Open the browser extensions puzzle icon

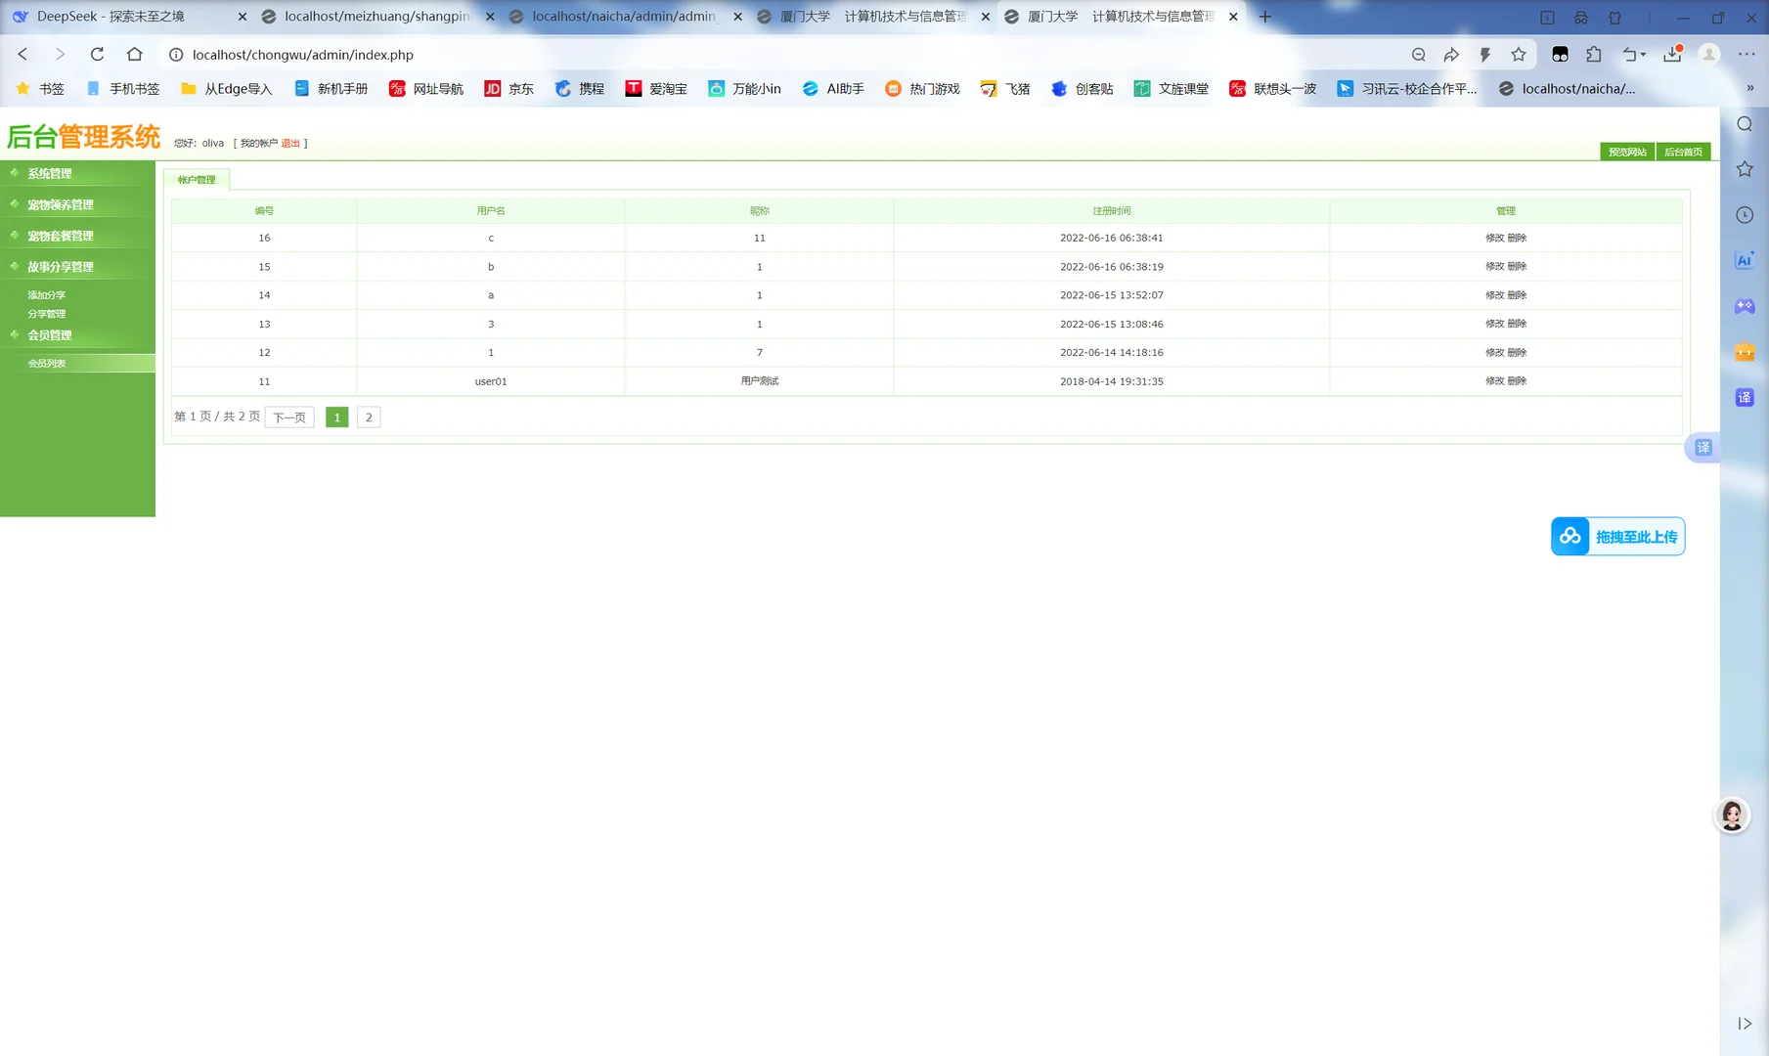tap(1594, 55)
